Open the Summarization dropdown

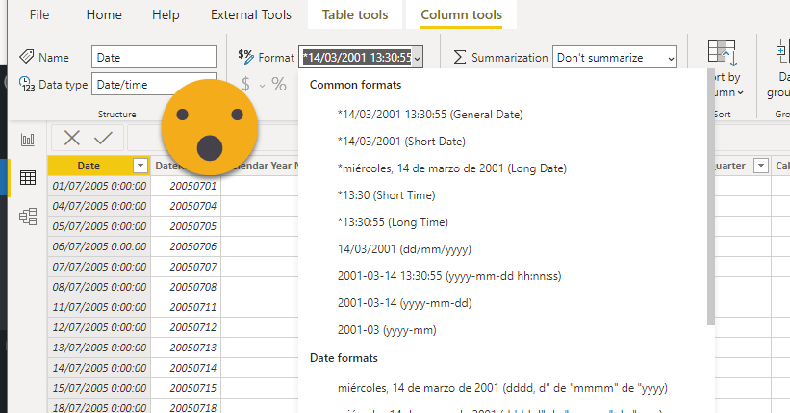point(615,58)
